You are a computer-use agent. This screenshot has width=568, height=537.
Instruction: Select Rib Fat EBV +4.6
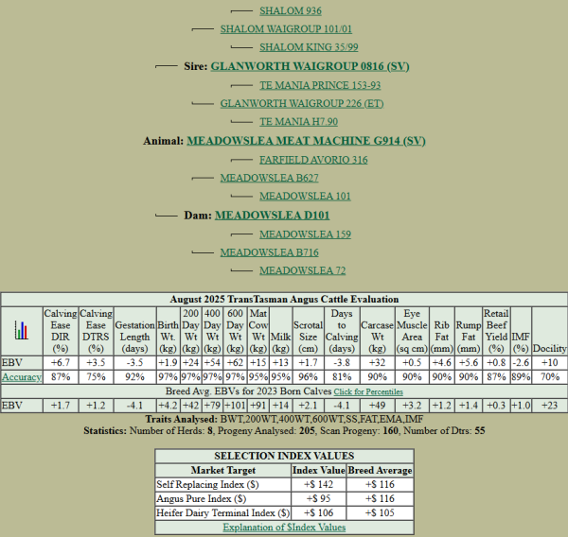pos(441,363)
